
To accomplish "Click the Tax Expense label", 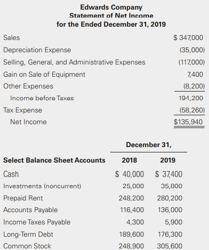I will [22, 110].
